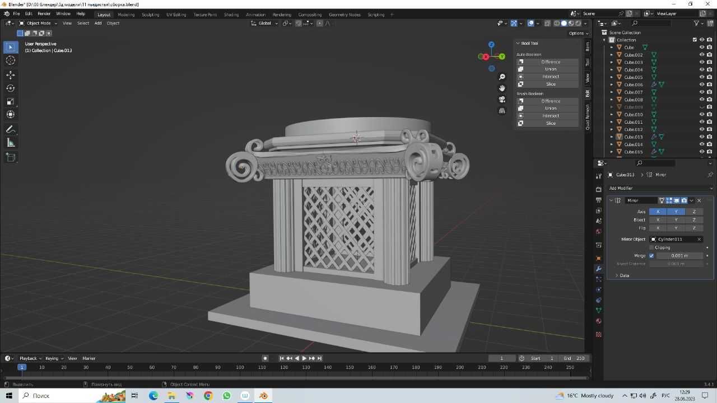
Task: Open the Physics properties tab icon
Action: click(x=598, y=289)
